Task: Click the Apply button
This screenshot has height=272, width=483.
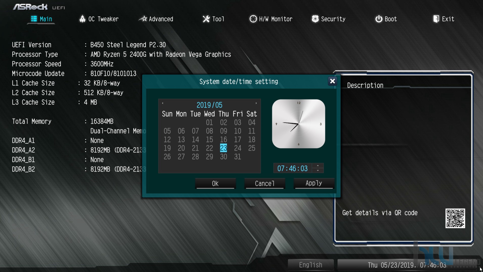Action: (314, 183)
